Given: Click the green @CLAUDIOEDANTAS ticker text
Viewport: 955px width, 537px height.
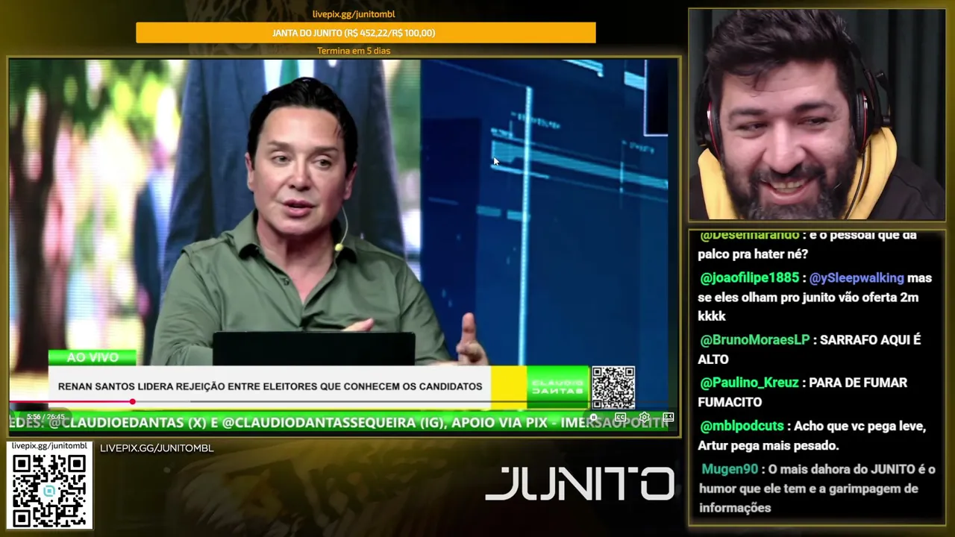Looking at the screenshot, I should [x=339, y=422].
